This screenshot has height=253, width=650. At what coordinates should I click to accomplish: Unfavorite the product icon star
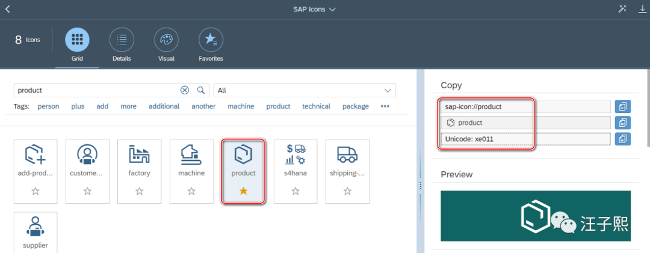(x=243, y=191)
